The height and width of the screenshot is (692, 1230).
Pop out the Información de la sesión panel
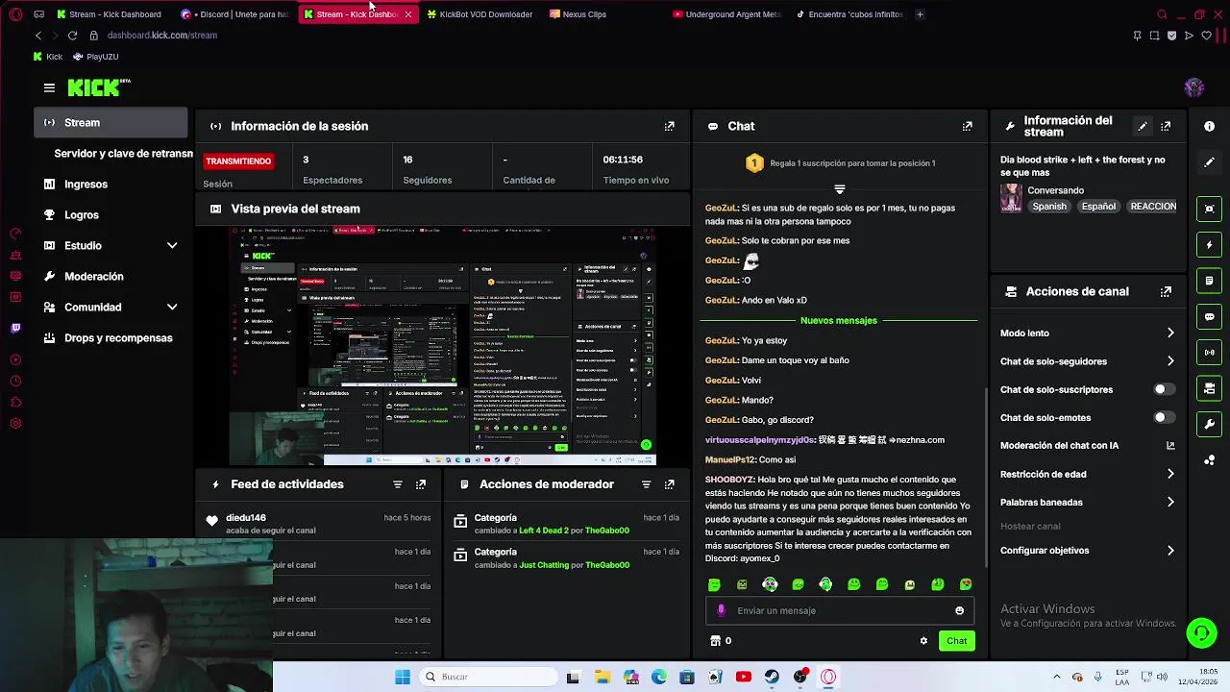670,126
